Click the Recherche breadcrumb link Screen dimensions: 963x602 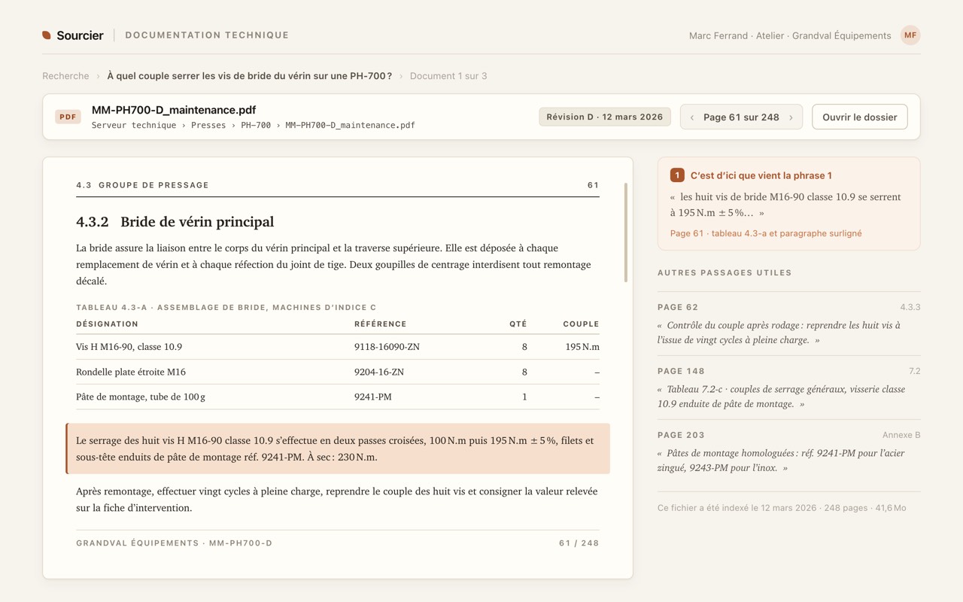coord(65,76)
